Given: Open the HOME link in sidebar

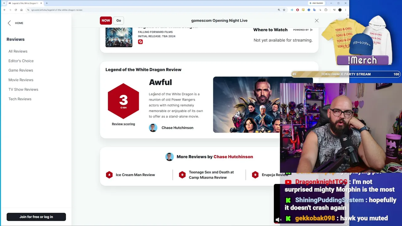Looking at the screenshot, I should [x=19, y=23].
